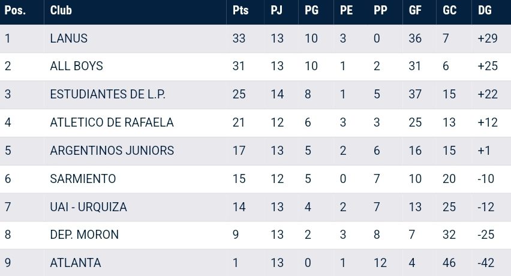
Task: Open ESTUDIANTES DE L.P. club entry
Action: 107,94
